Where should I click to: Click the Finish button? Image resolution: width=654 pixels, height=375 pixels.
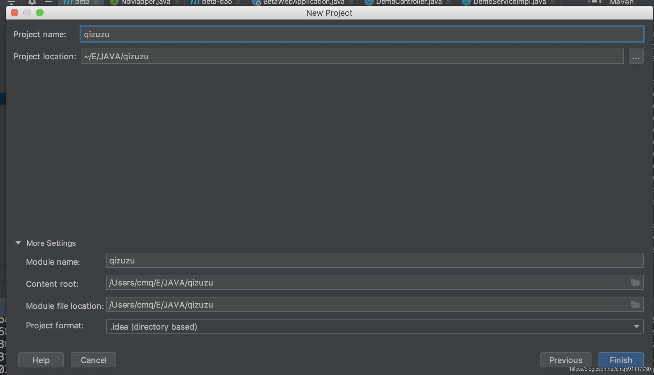coord(621,360)
